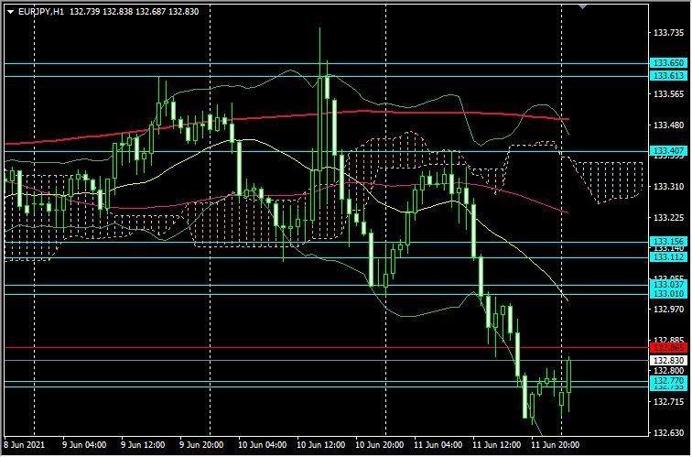Click the cyan 133.037 level price tag

click(x=668, y=284)
